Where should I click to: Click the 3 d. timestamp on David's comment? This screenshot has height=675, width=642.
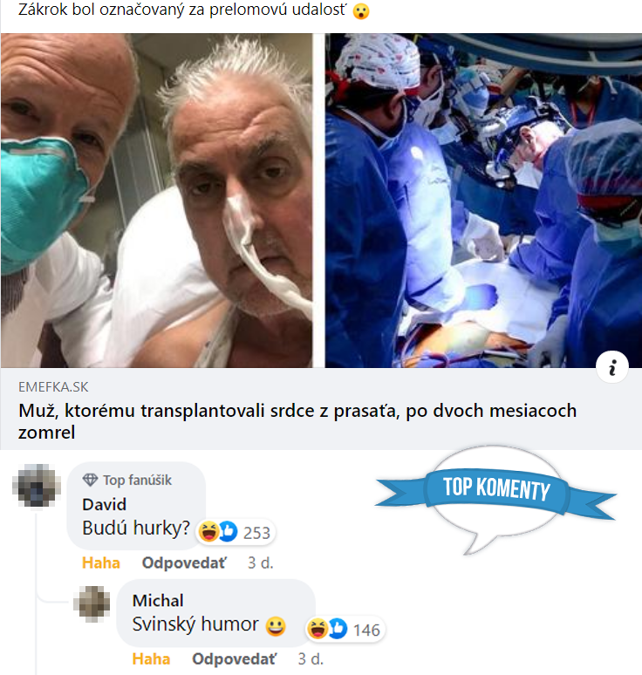tap(261, 562)
